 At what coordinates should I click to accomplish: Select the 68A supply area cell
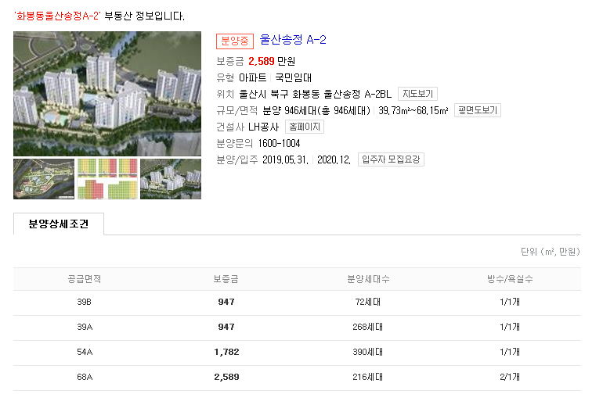[85, 377]
